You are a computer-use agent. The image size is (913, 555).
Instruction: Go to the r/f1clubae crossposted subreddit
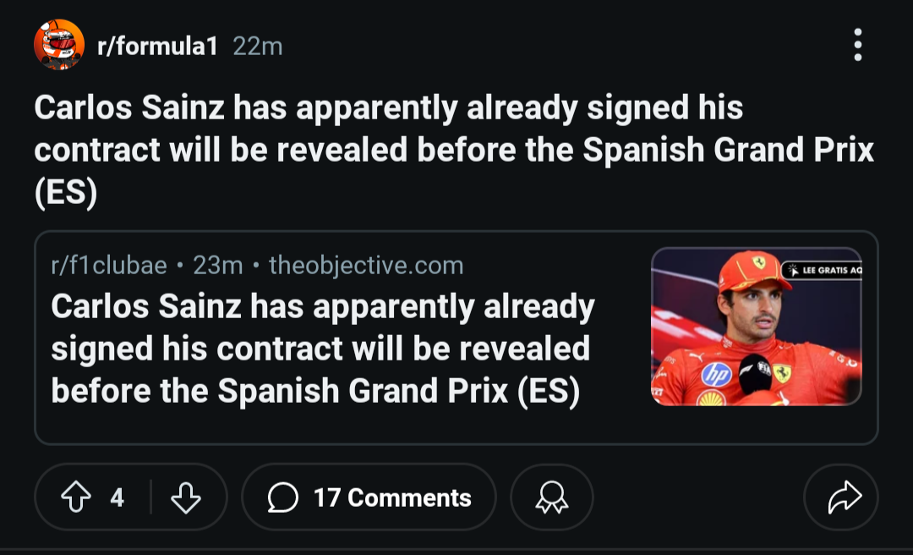pos(109,266)
